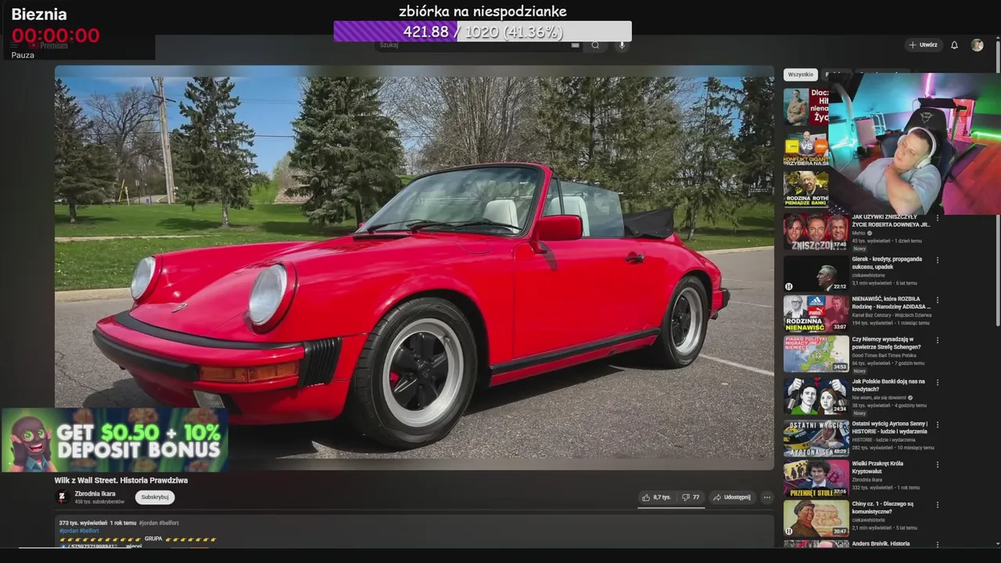Viewport: 1001px width, 563px height.
Task: Open title 'JAK UŻYWKI ZNISZCZYŁY ŻYCIE ROBERTA DOWNEYA JR.'
Action: click(x=891, y=221)
